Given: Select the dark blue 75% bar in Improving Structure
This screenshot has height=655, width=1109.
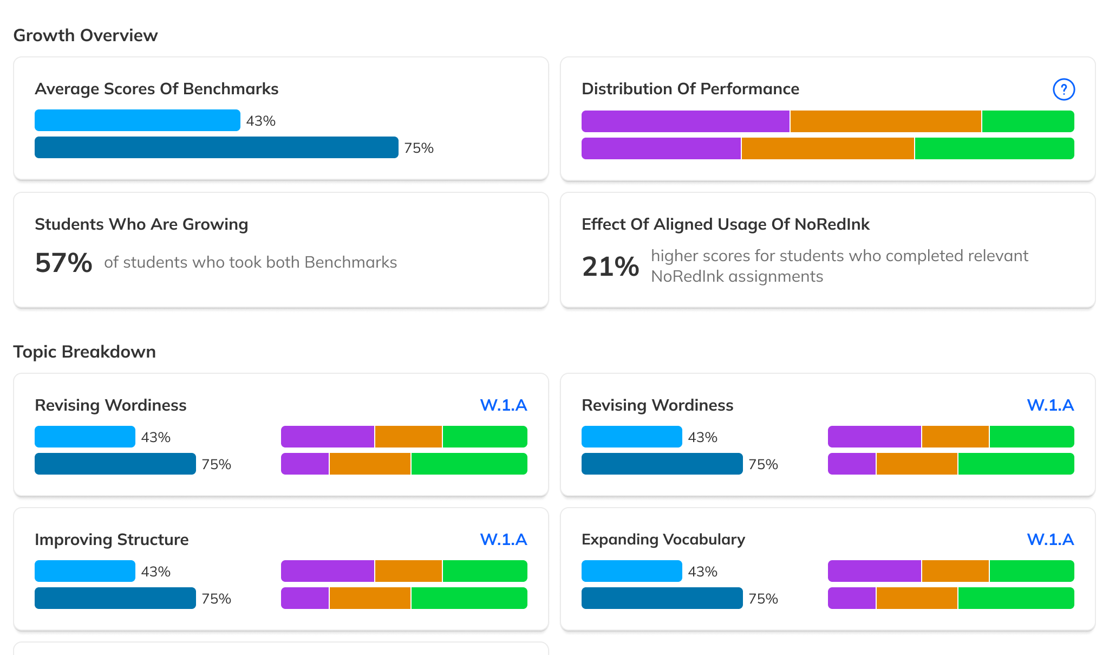Looking at the screenshot, I should coord(115,598).
